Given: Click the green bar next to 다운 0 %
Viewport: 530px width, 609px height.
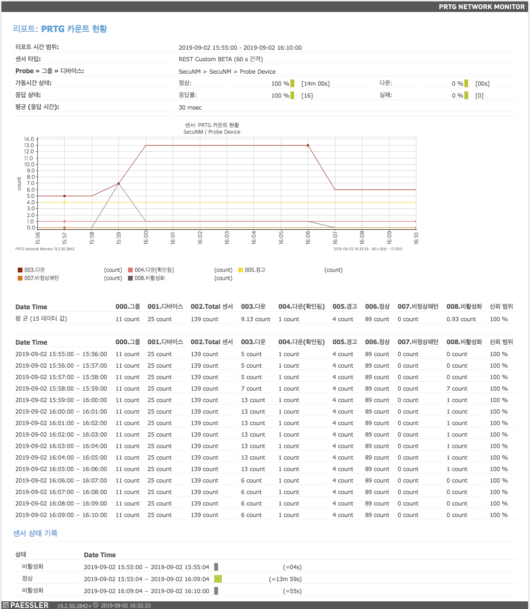Looking at the screenshot, I should (466, 83).
